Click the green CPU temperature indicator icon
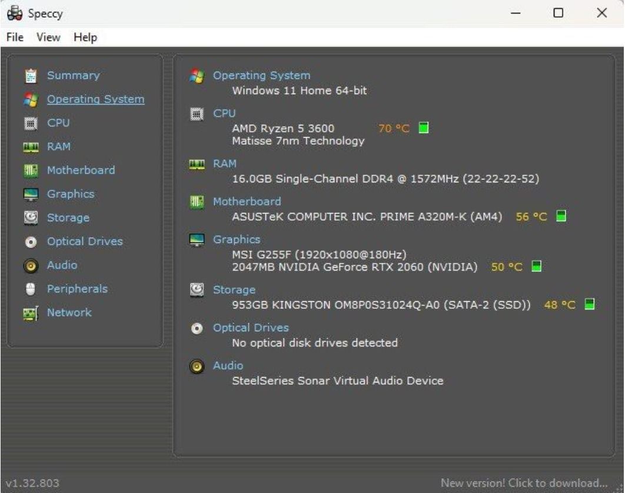Screen dimensions: 625x493 [x=424, y=128]
